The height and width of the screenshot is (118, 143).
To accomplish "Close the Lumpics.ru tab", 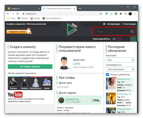I will click(x=39, y=8).
